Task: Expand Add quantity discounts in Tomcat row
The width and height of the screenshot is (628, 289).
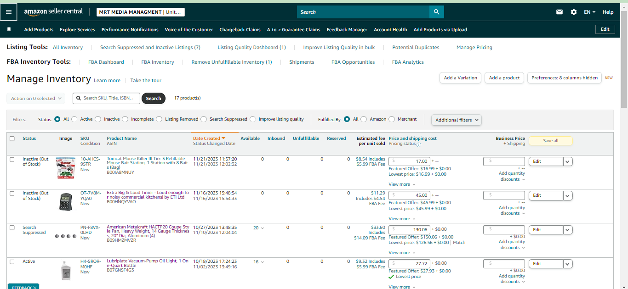Action: [513, 176]
